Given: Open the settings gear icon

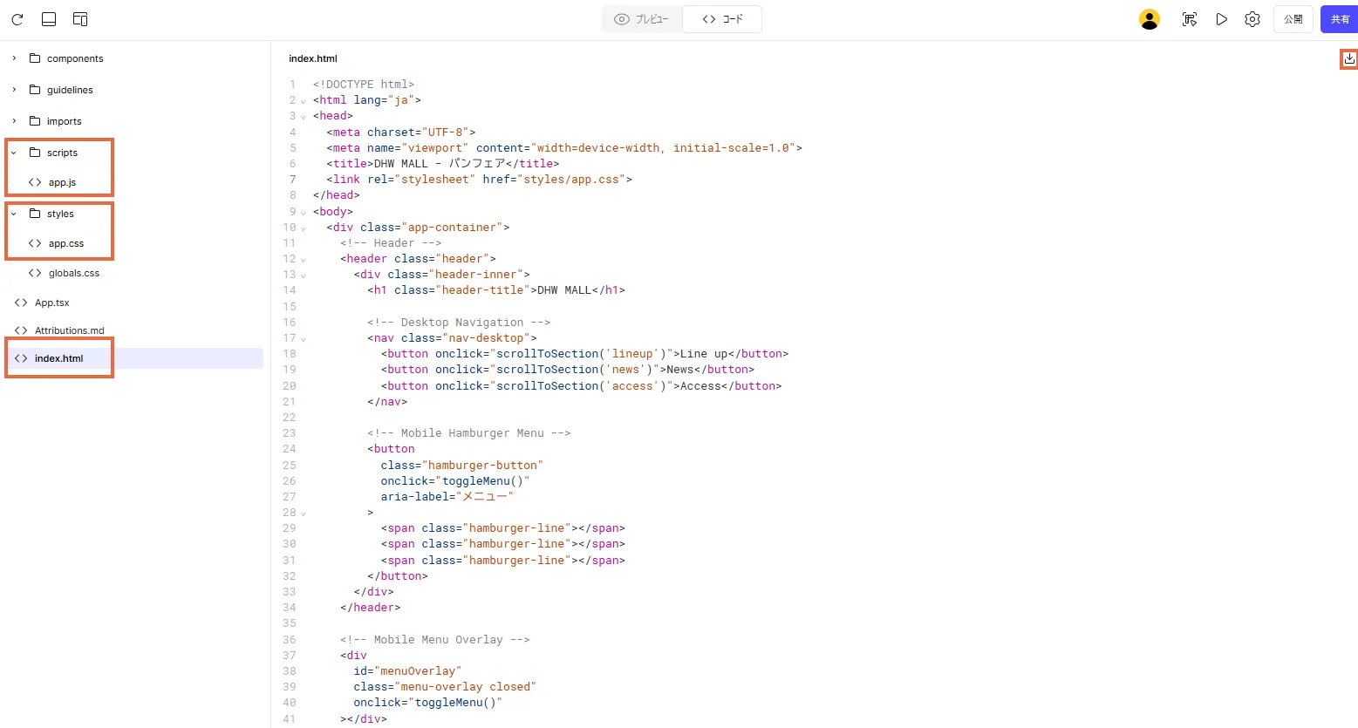Looking at the screenshot, I should point(1252,19).
